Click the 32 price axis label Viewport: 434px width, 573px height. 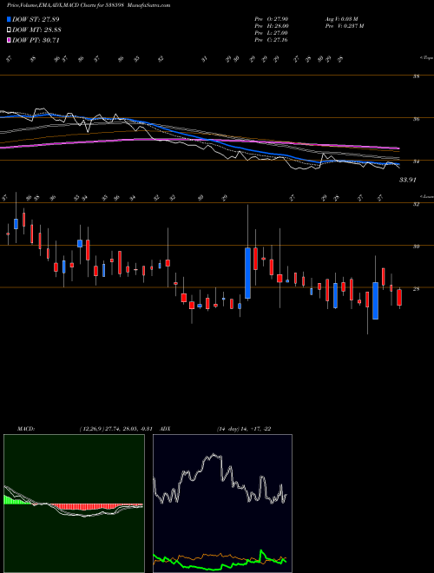(416, 204)
